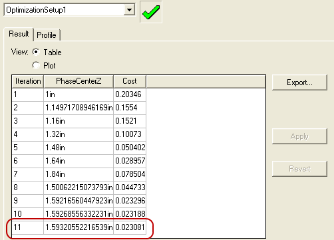Click the Export... button
Screen dimensions: 334x240
[x=299, y=82]
